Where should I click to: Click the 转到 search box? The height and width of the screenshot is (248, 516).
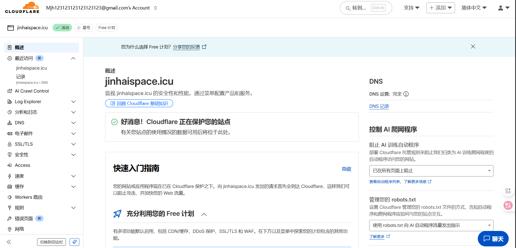coord(366,8)
